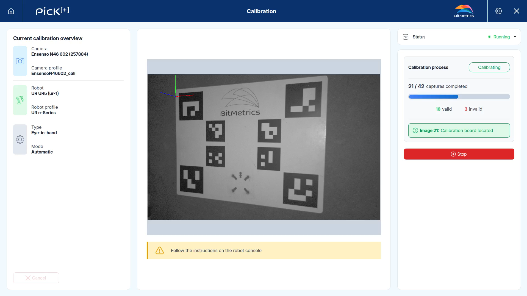Click the Calibration process heading
The width and height of the screenshot is (527, 296).
pos(428,67)
